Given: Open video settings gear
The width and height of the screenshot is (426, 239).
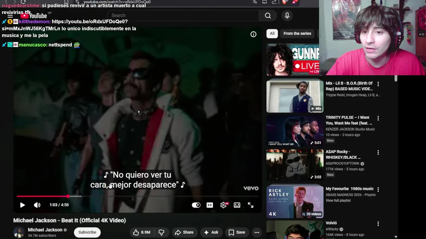Looking at the screenshot, I should (223, 205).
